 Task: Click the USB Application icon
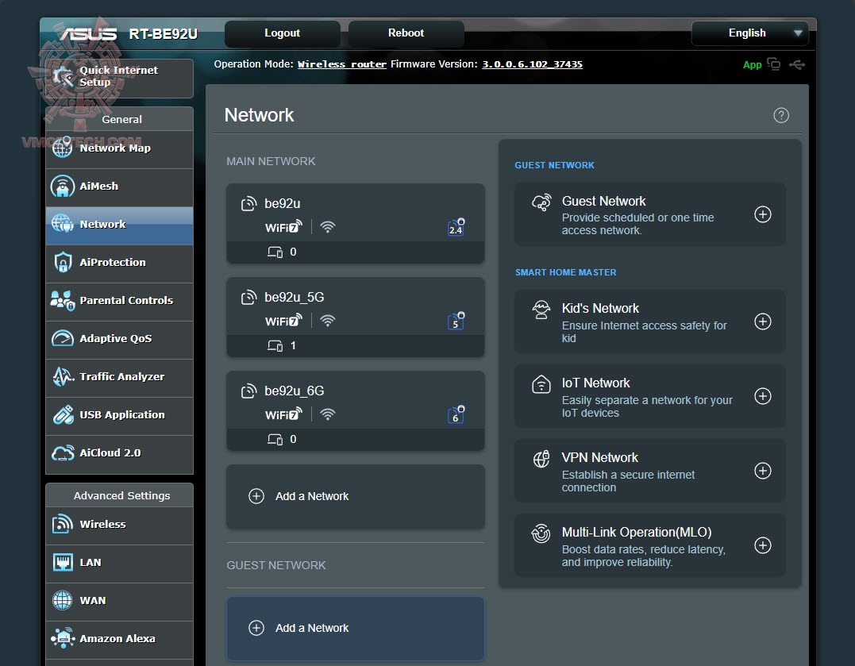point(63,414)
